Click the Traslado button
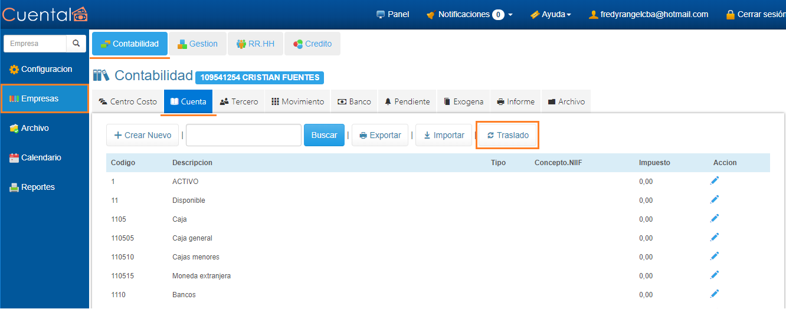 pyautogui.click(x=507, y=135)
